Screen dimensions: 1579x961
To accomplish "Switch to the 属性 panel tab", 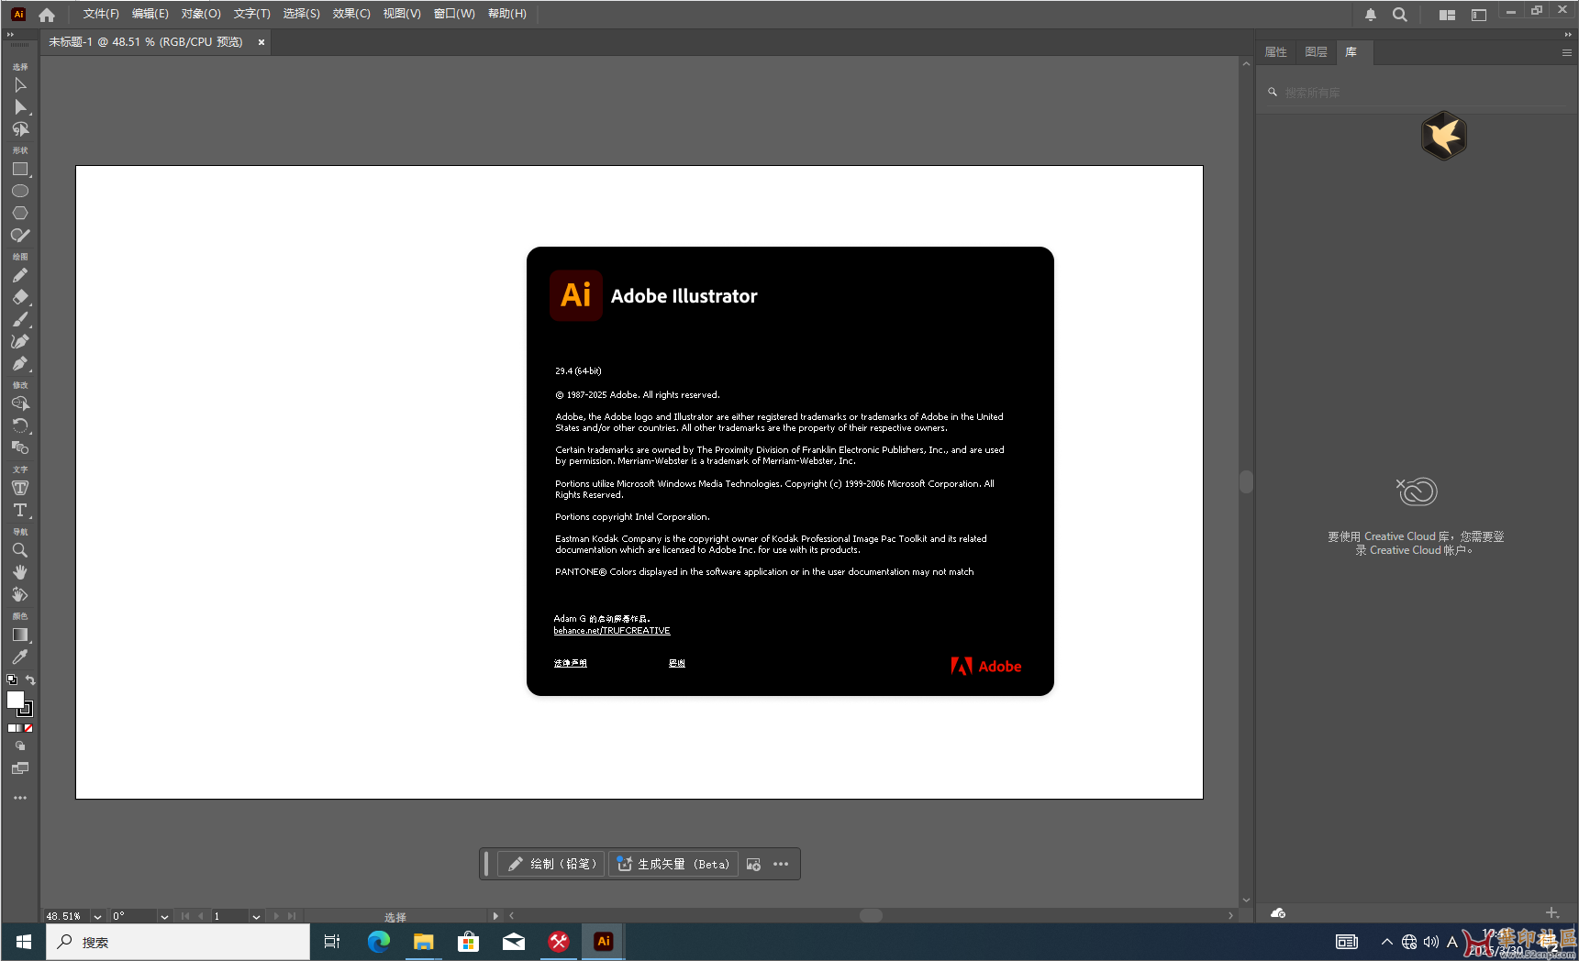I will 1275,52.
